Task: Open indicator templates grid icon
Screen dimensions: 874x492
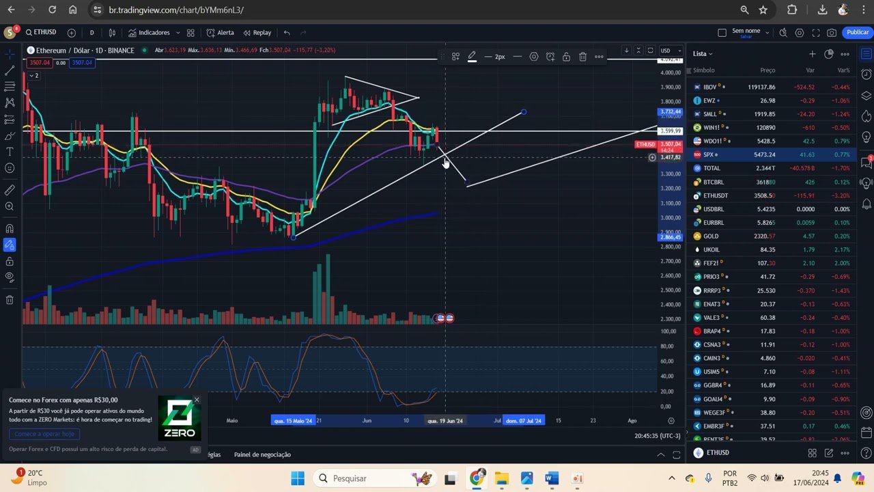Action: tap(191, 32)
